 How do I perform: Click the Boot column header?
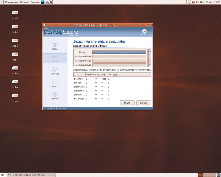pos(98,75)
